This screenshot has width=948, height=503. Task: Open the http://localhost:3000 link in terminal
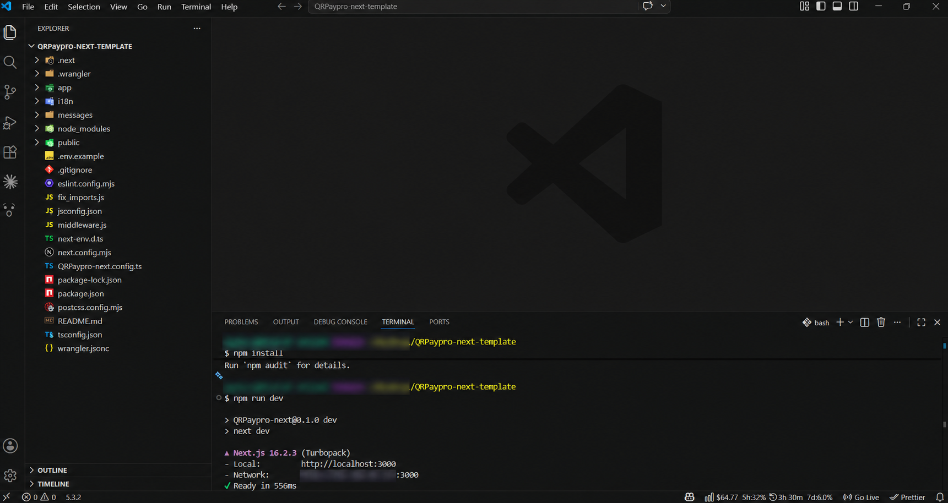click(348, 464)
